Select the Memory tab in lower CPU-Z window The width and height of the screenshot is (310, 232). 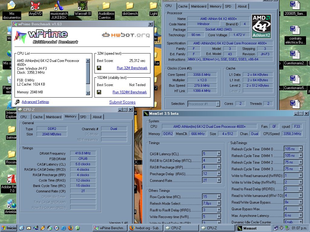pos(70,116)
